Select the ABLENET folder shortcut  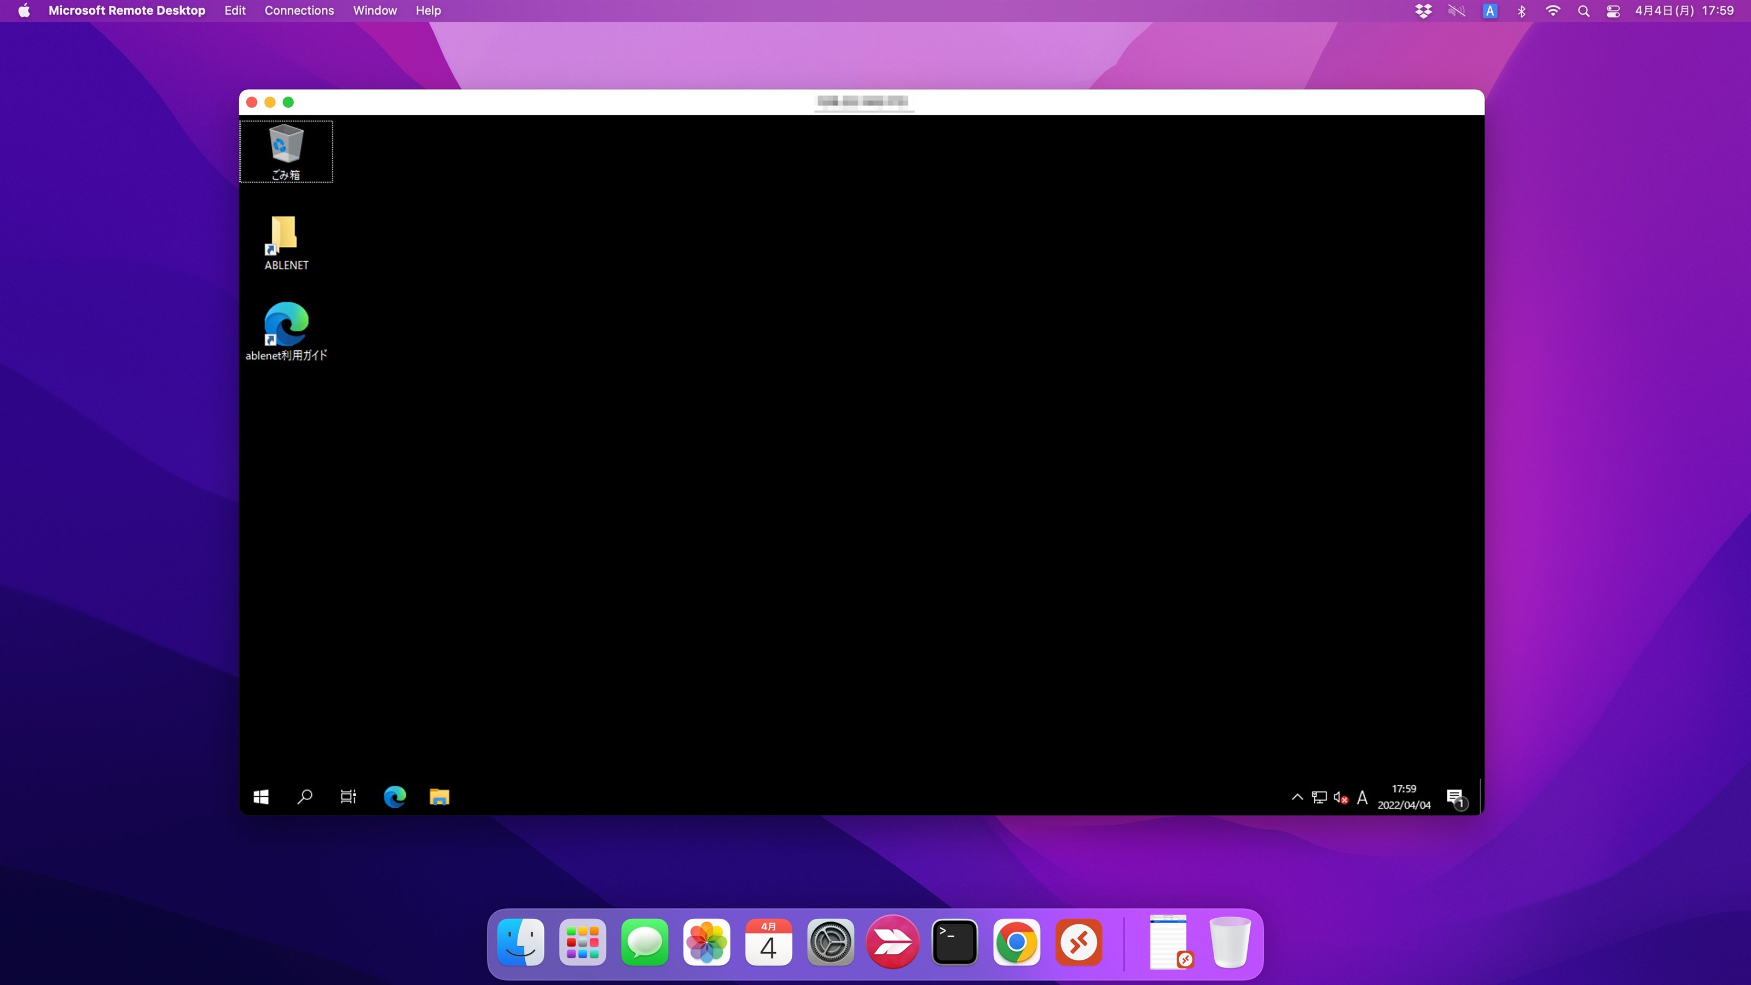(286, 244)
